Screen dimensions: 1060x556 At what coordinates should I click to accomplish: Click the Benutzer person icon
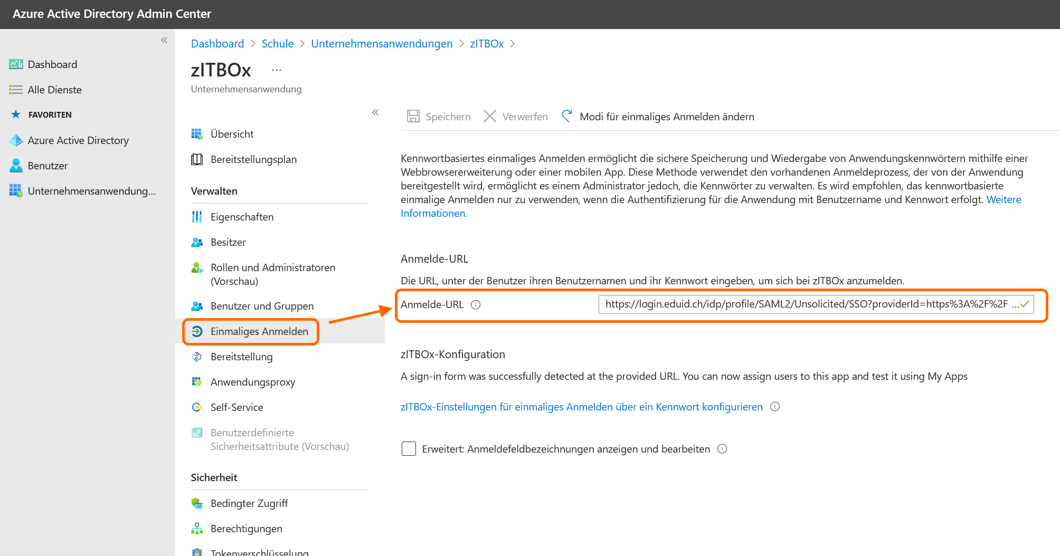(16, 166)
